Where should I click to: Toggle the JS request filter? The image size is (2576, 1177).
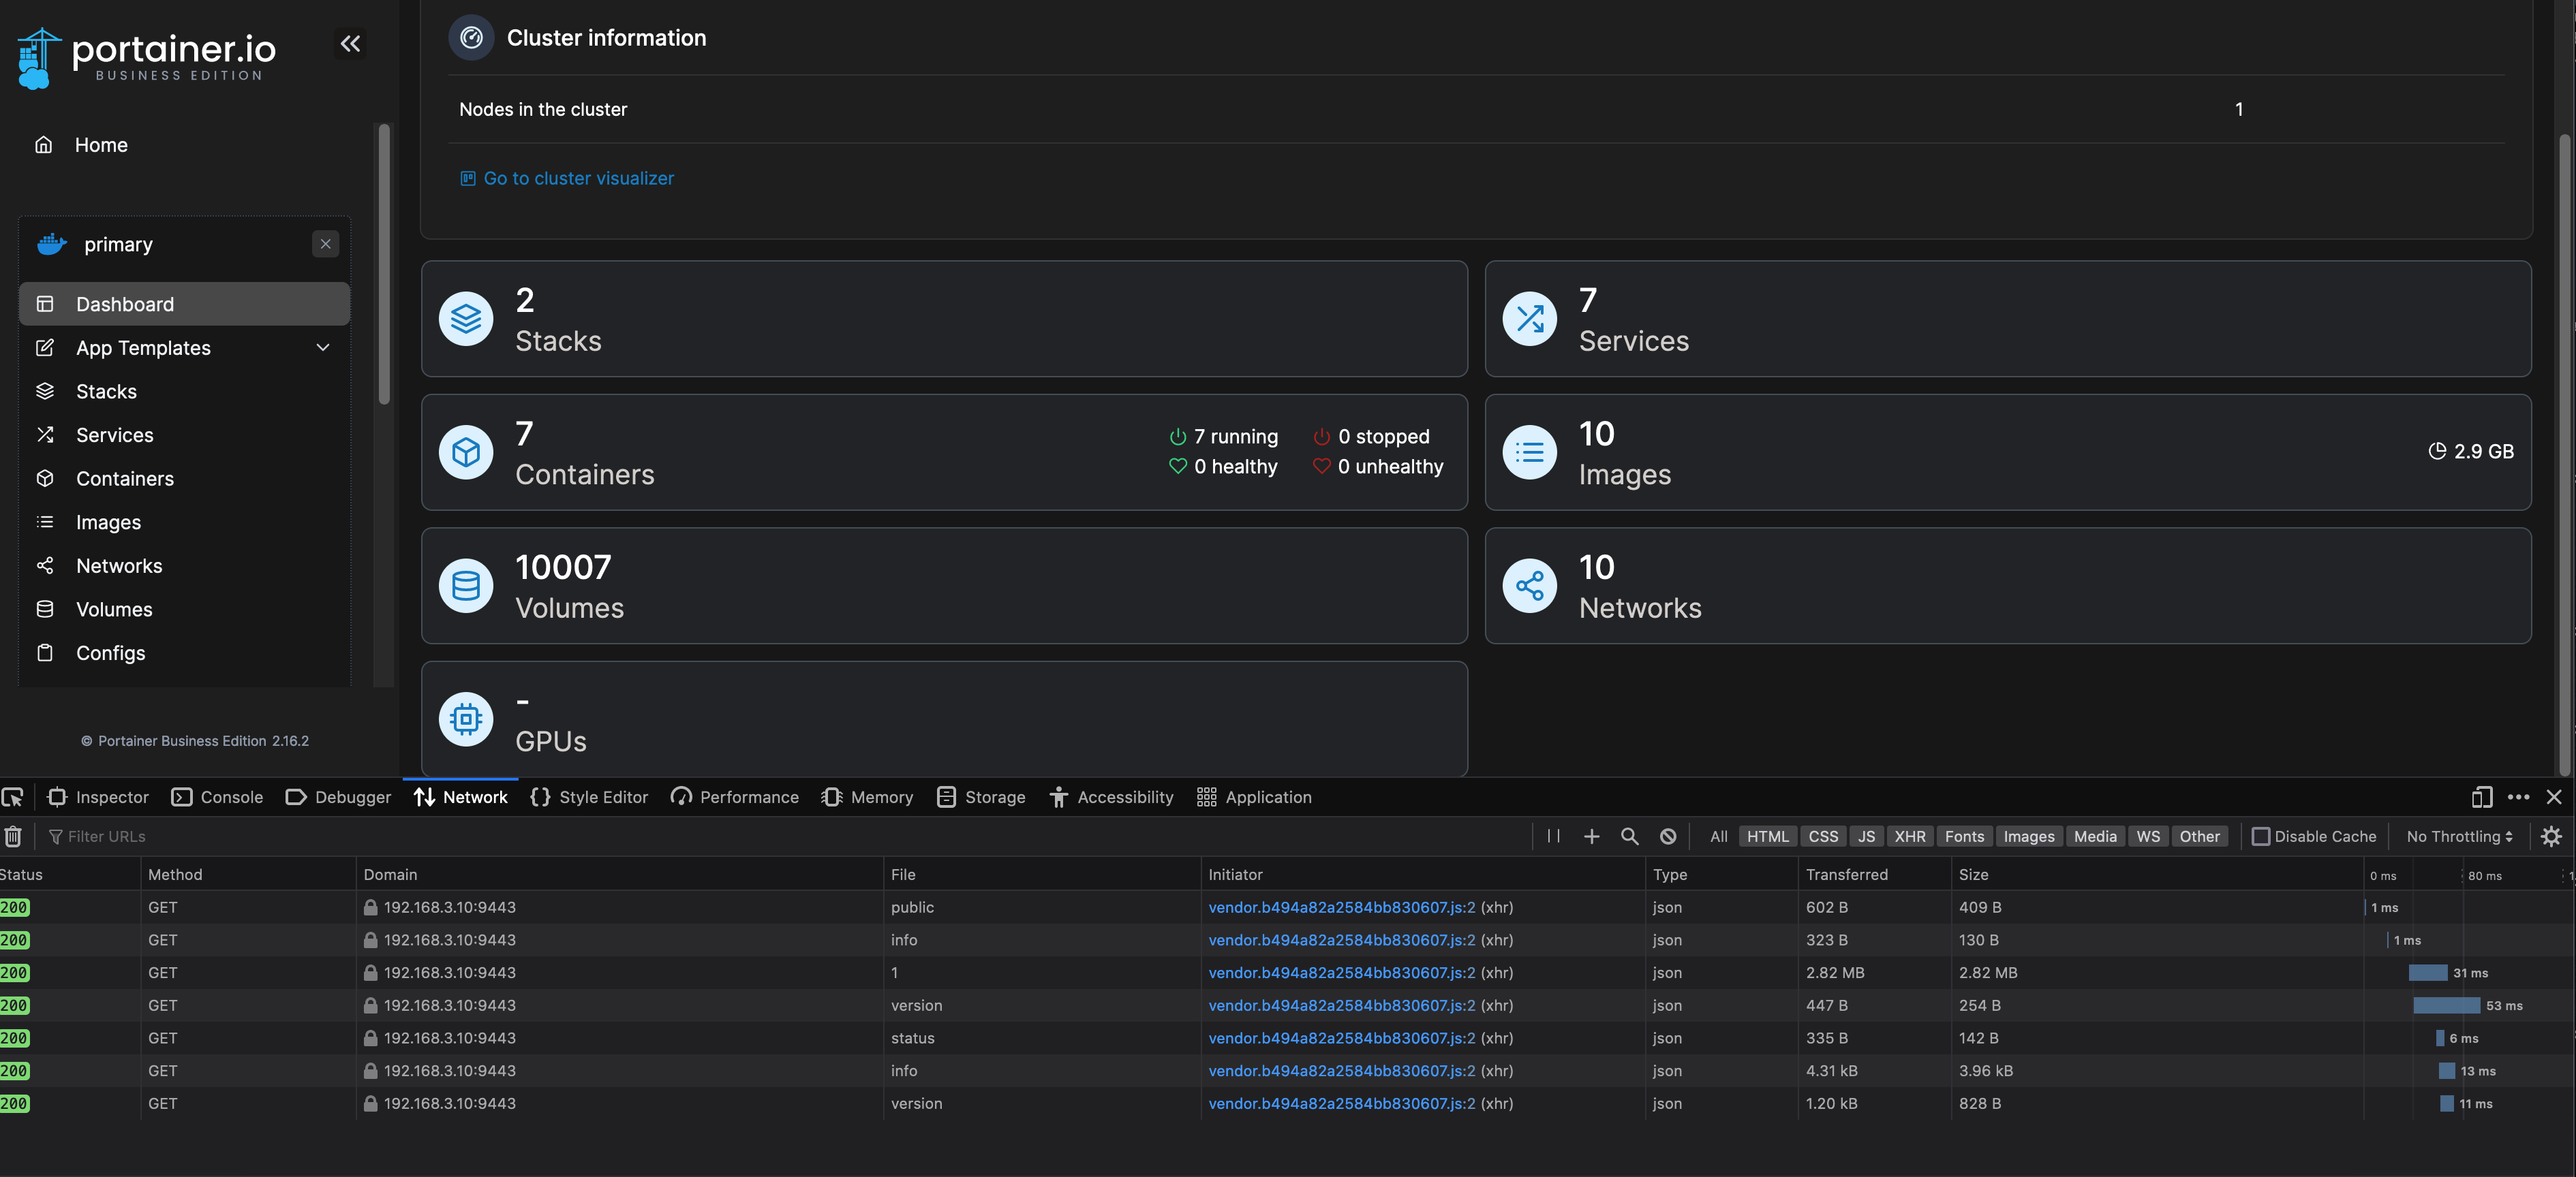click(x=1866, y=836)
